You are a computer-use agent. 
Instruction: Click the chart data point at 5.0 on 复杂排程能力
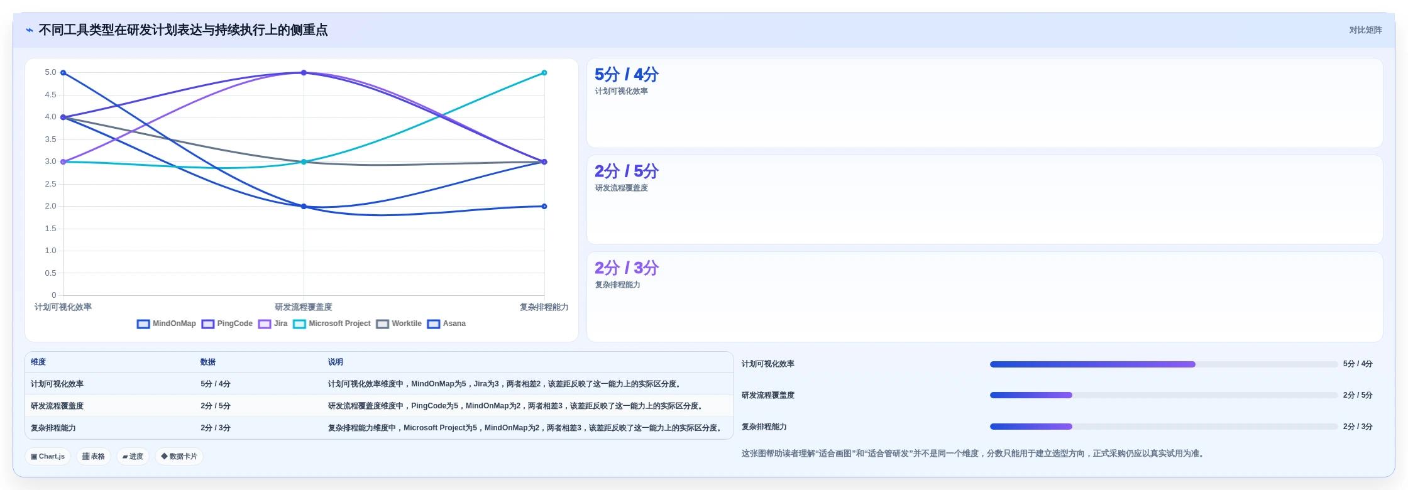544,73
